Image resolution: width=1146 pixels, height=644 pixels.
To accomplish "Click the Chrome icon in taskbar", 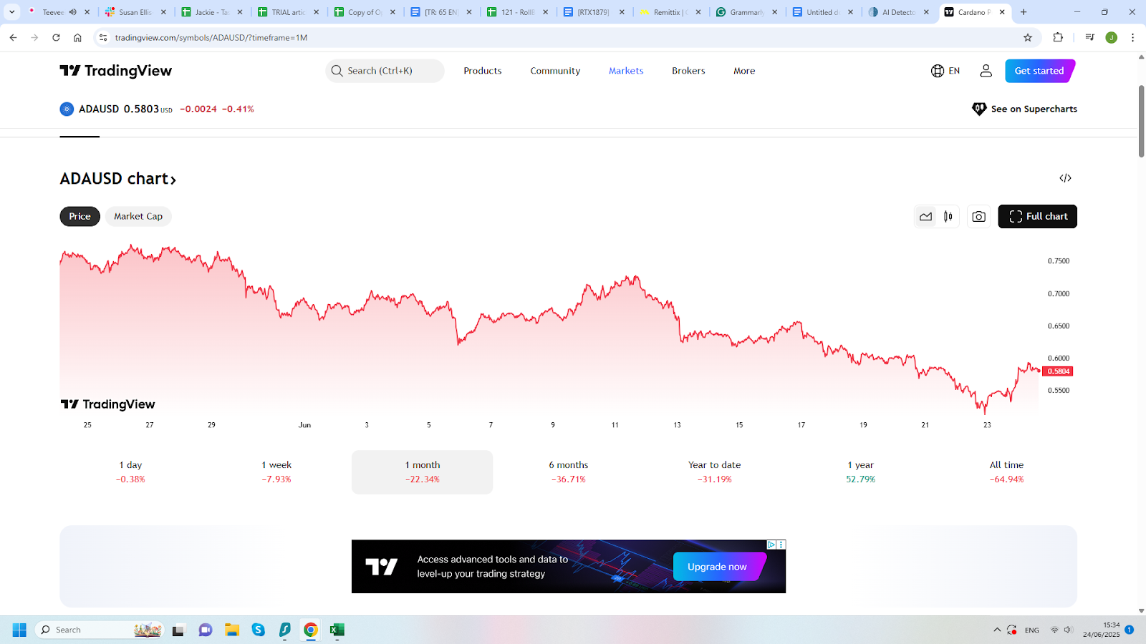I will 310,630.
